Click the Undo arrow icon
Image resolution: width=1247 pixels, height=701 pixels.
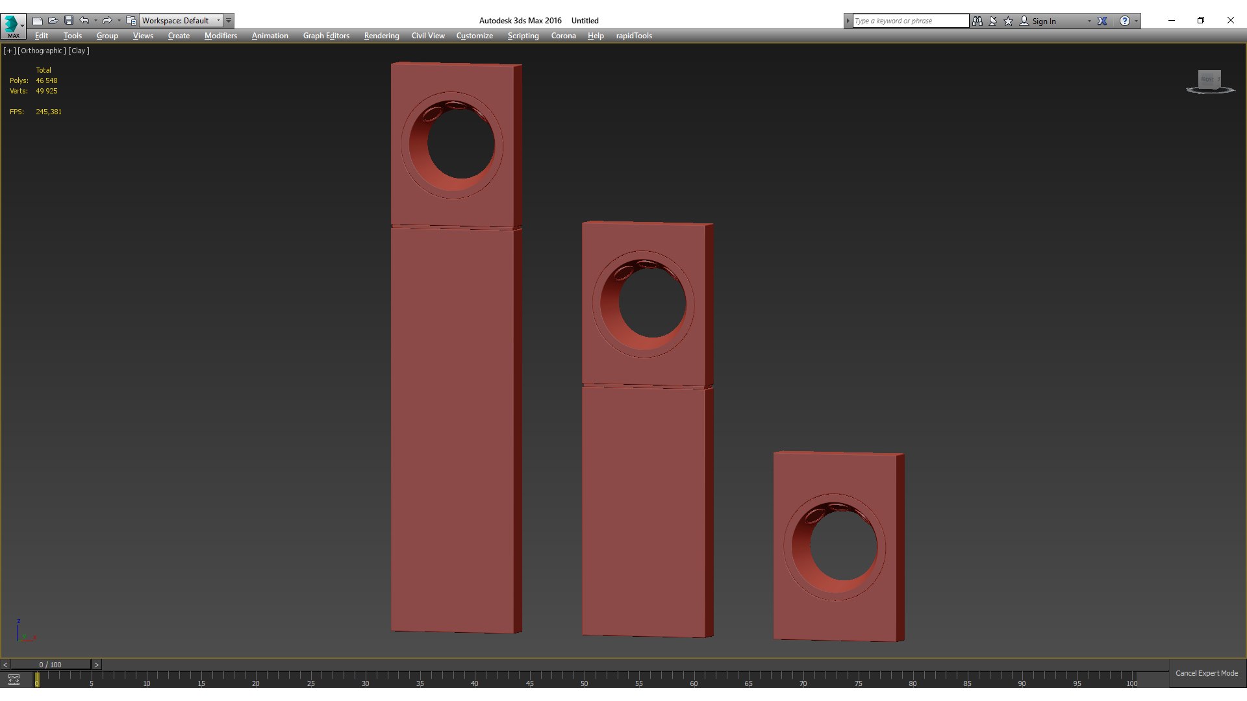84,21
